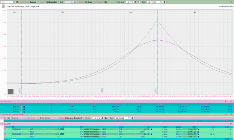
Task: Open SPX group settings gear icon
Action: [x=231, y=124]
